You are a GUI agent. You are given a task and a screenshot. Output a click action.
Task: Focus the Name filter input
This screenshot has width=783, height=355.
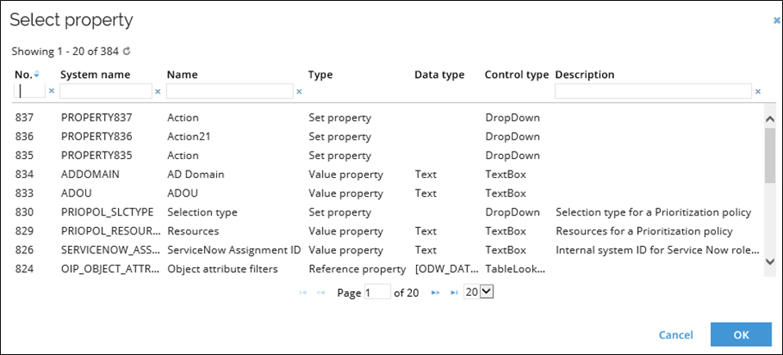(x=229, y=91)
